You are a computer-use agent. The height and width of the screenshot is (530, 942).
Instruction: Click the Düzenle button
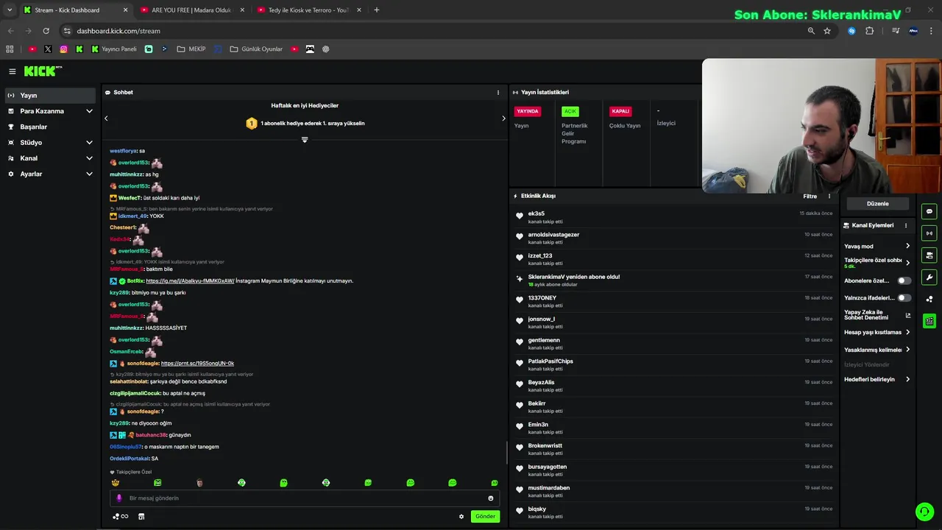(x=877, y=204)
